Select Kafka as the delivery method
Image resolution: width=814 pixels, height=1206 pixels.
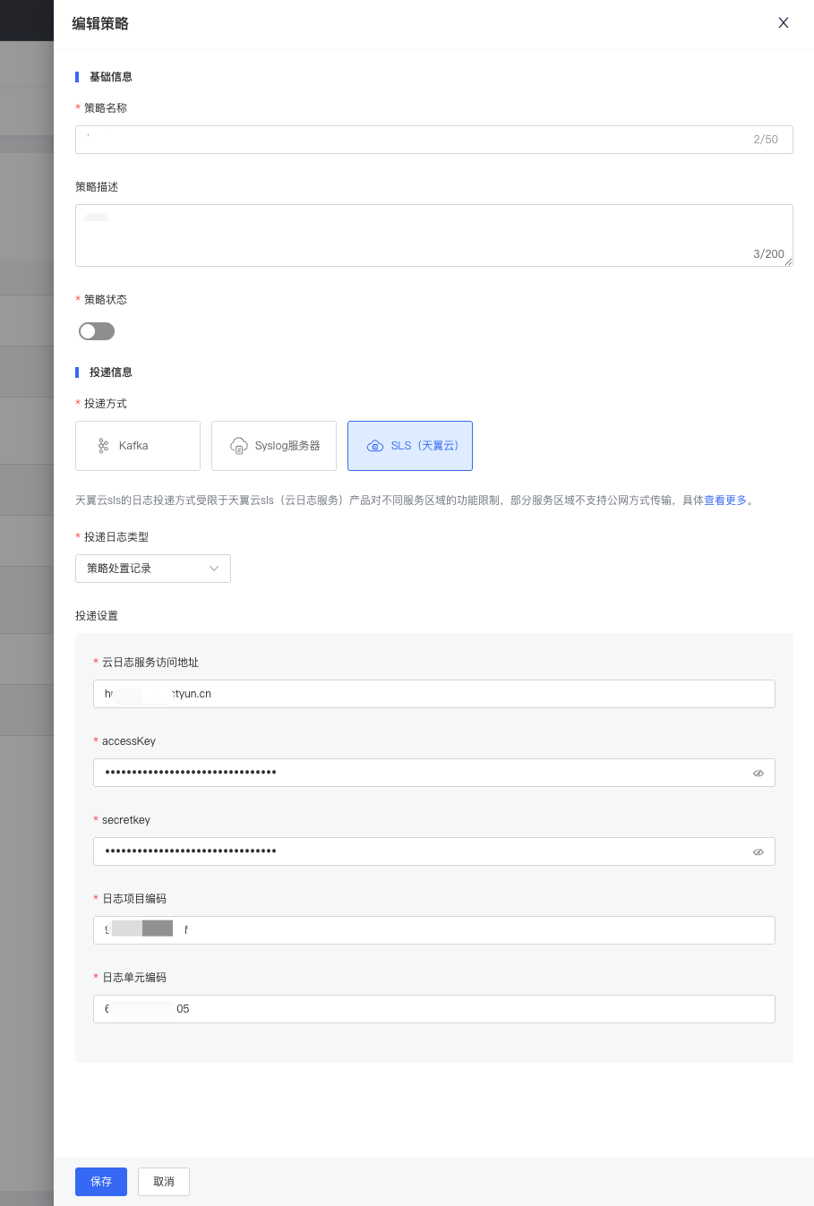coord(138,446)
